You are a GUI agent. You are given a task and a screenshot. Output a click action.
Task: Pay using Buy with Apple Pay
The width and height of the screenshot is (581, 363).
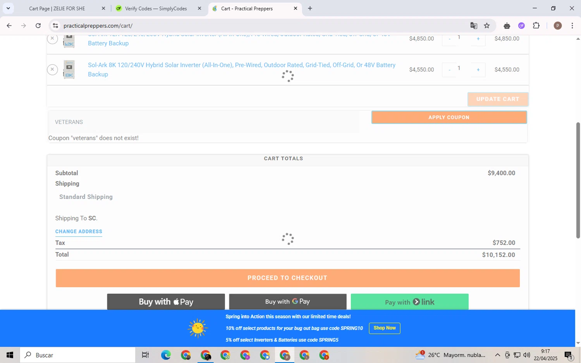166,301
